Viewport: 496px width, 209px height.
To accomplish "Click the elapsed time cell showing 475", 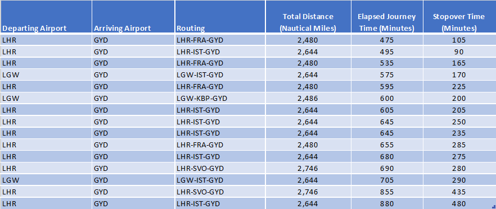I will (387, 40).
